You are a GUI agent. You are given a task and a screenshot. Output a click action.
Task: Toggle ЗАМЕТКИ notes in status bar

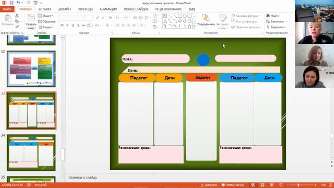point(209,185)
